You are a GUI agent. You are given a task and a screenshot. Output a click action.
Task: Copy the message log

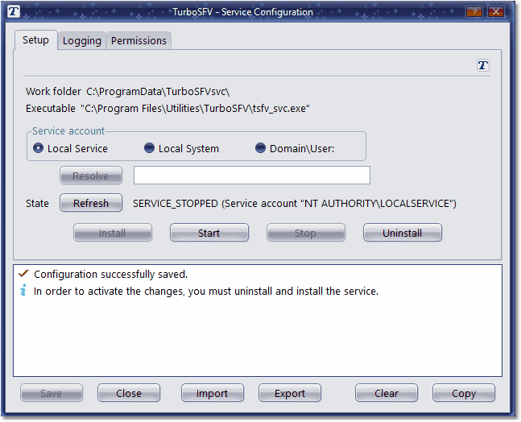[x=464, y=393]
